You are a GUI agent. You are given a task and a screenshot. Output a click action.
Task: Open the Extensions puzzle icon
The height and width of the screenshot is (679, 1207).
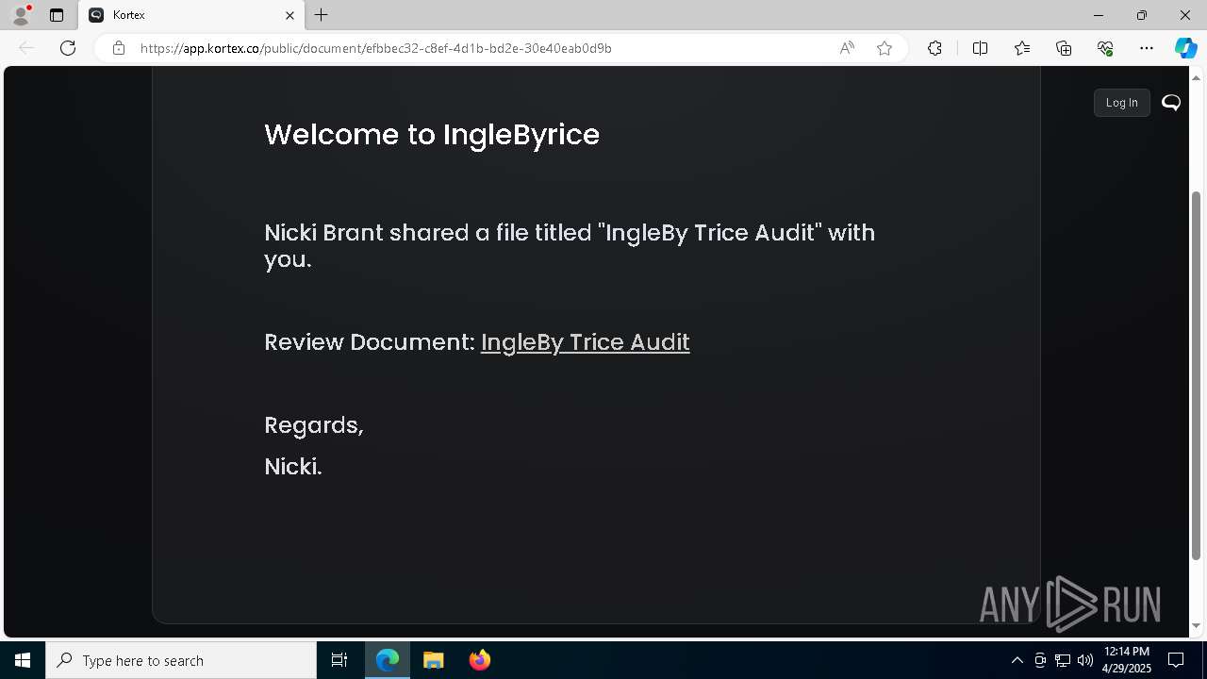pos(934,48)
